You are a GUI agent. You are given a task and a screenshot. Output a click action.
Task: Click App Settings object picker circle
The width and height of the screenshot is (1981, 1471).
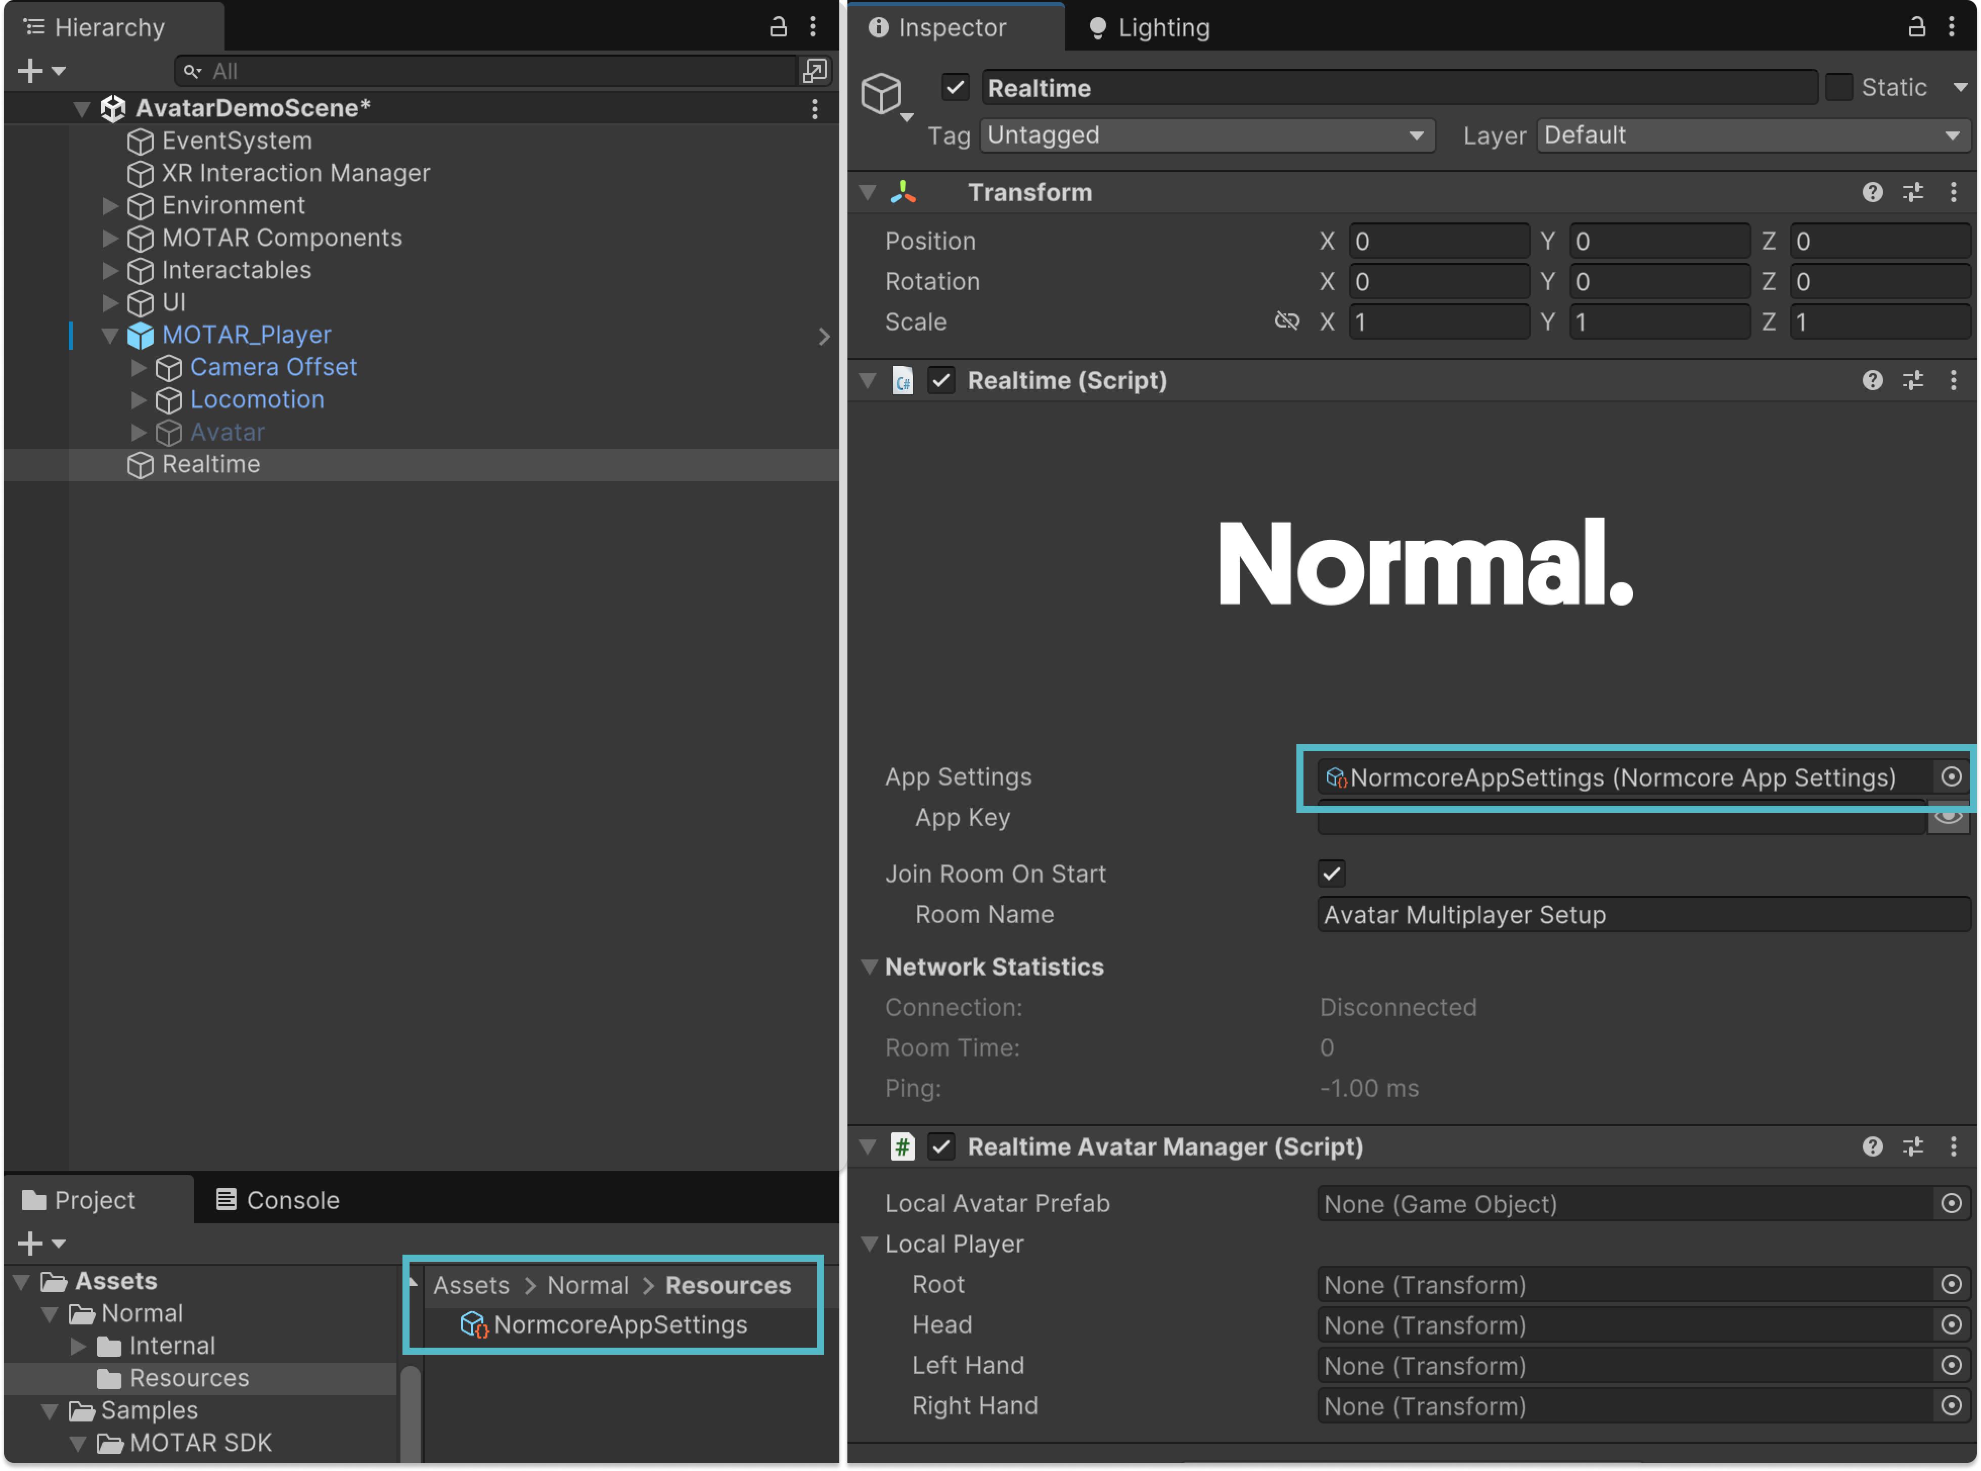[1951, 777]
